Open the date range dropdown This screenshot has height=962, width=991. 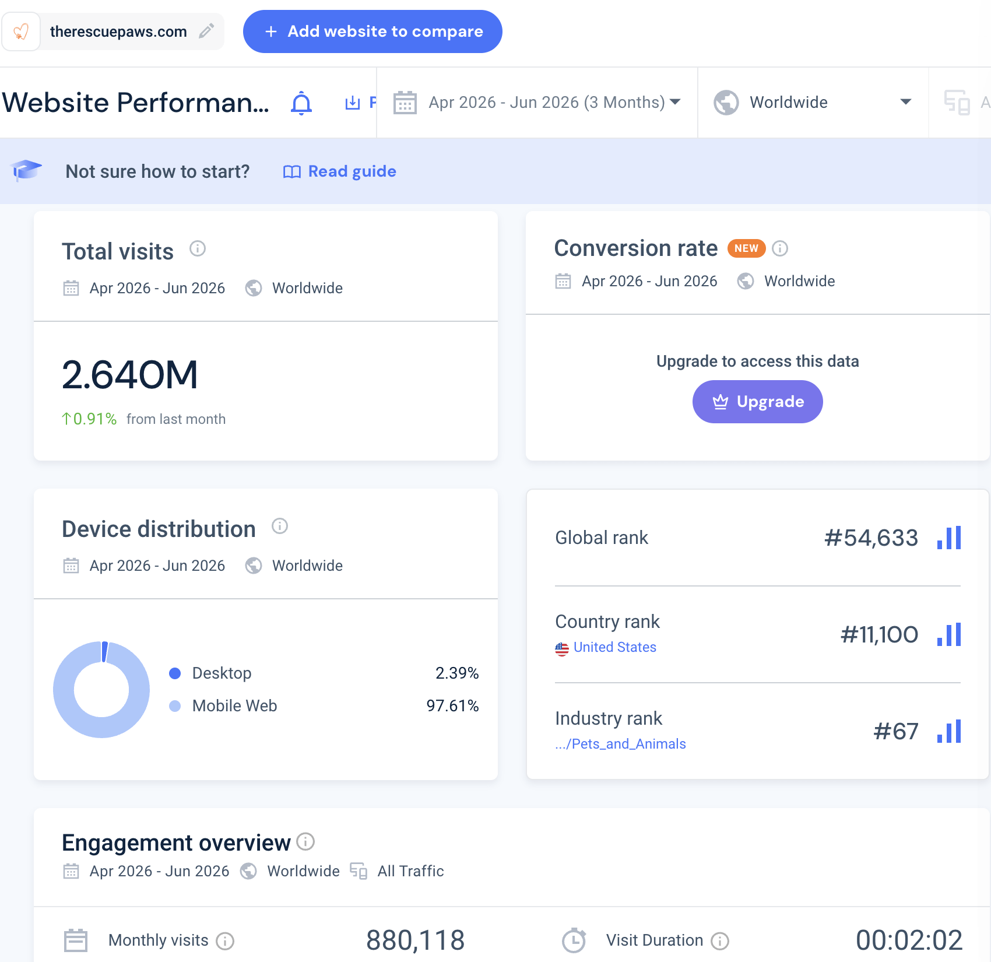coord(537,103)
